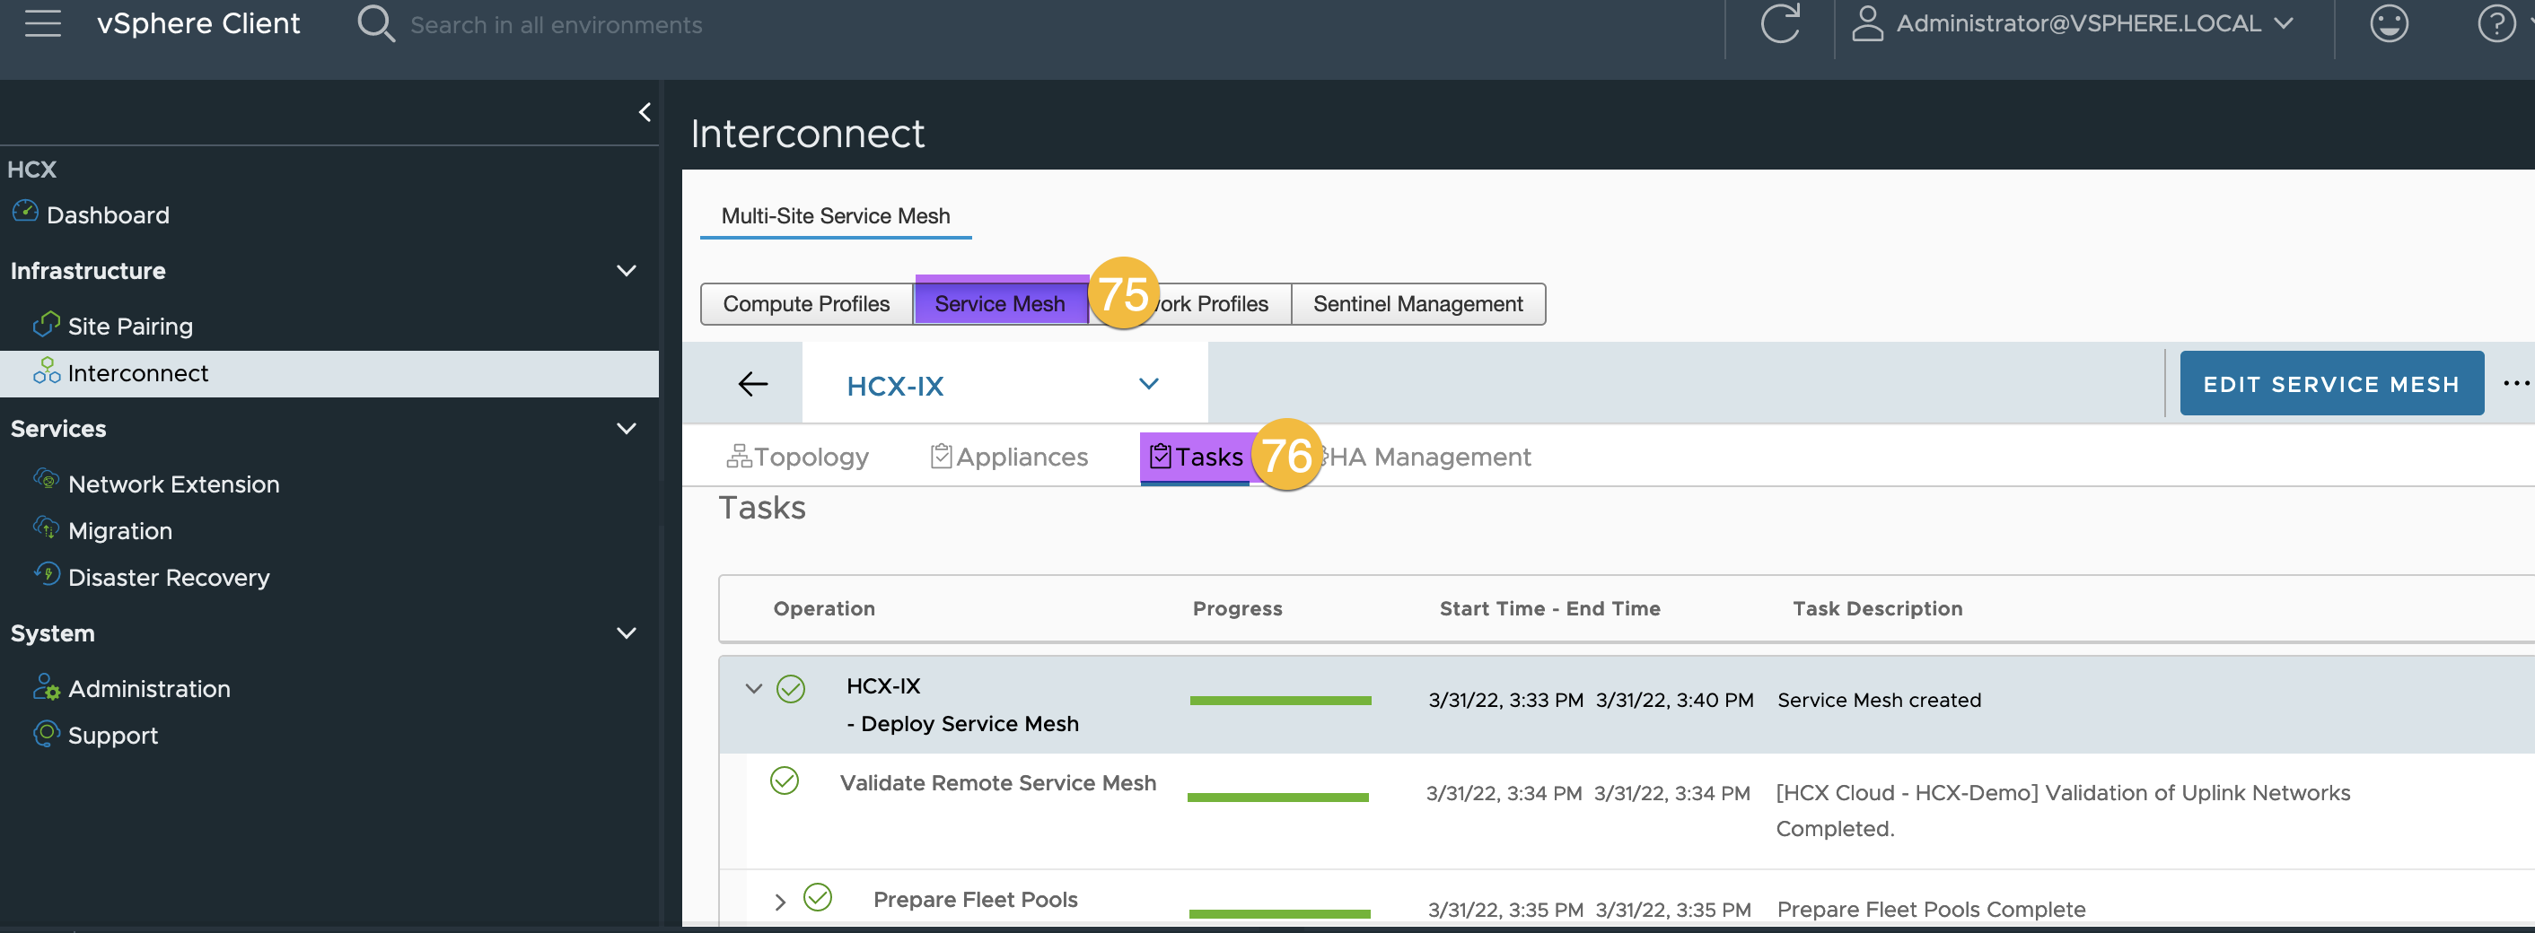Viewport: 2535px width, 933px height.
Task: Go back with the left arrow
Action: click(753, 383)
